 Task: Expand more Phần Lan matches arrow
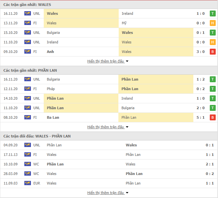pyautogui.click(x=127, y=127)
